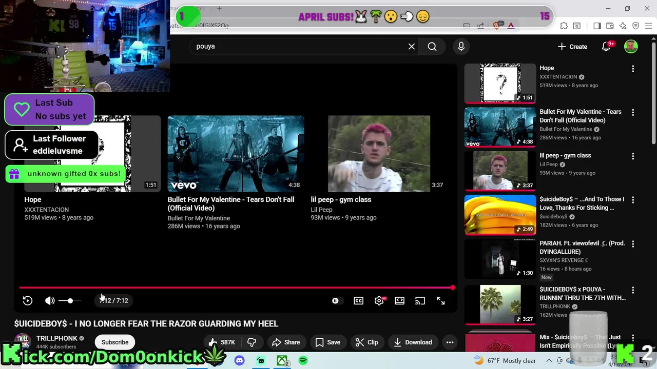Play endscreen lil peep gym class thumbnail
This screenshot has width=657, height=369.
click(379, 154)
